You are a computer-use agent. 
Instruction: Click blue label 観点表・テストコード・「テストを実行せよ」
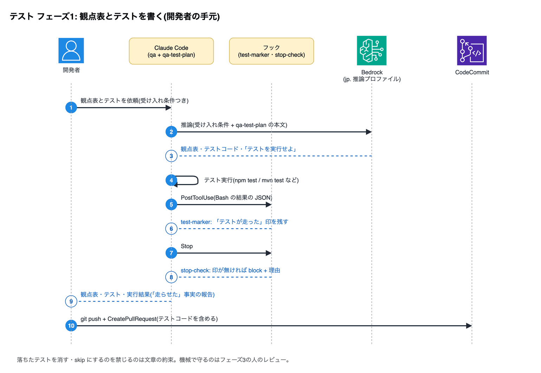(239, 149)
